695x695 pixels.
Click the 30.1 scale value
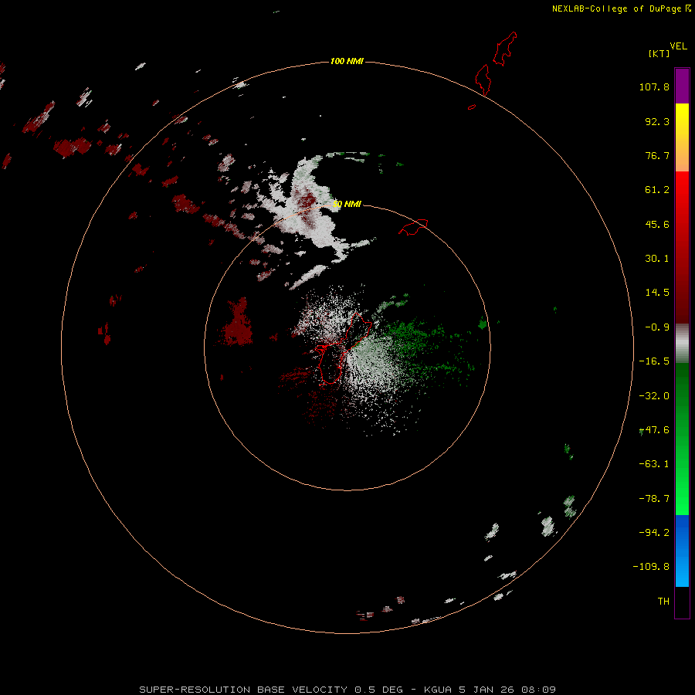657,259
